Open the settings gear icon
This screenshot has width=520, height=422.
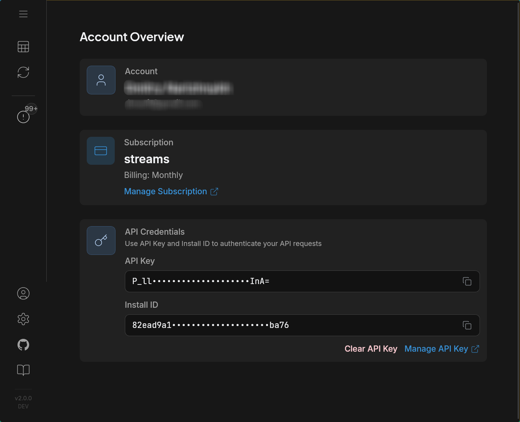click(23, 319)
